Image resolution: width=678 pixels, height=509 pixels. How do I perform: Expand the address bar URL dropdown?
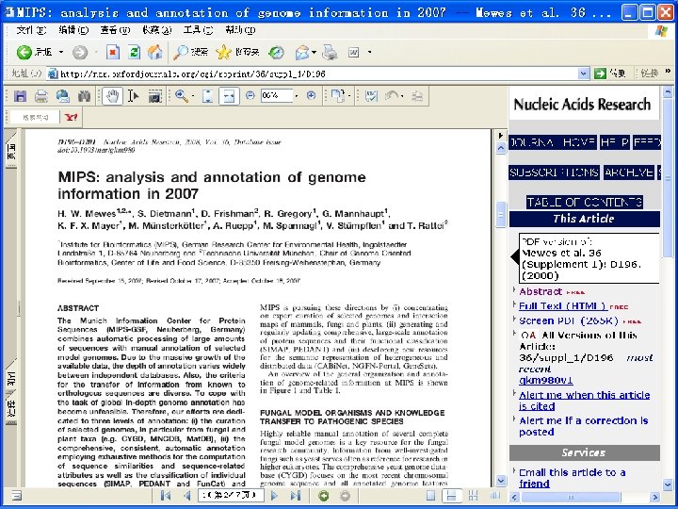point(583,74)
